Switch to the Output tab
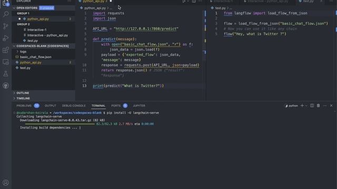Image resolution: width=337 pixels, height=189 pixels. 51,106
